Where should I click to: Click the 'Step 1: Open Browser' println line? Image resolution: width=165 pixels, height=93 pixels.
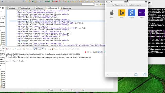[44, 11]
